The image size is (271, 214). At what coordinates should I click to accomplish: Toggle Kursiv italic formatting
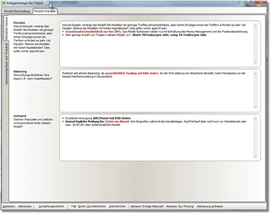tap(82, 206)
